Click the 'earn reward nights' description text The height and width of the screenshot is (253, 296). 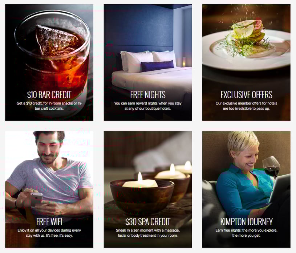(x=148, y=106)
